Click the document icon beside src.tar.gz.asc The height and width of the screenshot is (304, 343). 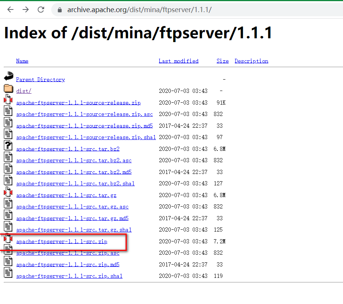(8, 204)
